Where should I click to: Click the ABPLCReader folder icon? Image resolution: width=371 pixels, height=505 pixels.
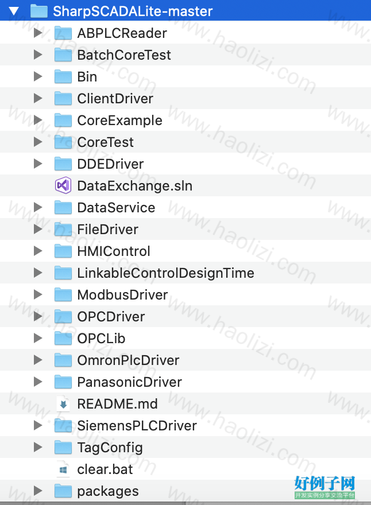[x=63, y=33]
